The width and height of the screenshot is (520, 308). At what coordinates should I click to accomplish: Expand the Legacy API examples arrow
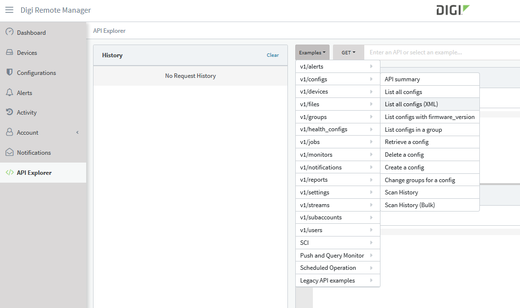(371, 281)
